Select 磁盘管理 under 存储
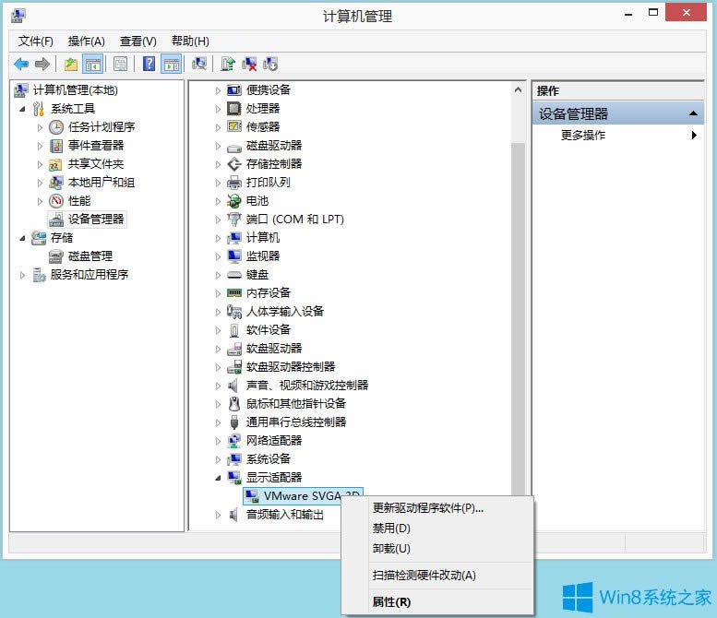Viewport: 717px width, 618px height. coord(90,256)
